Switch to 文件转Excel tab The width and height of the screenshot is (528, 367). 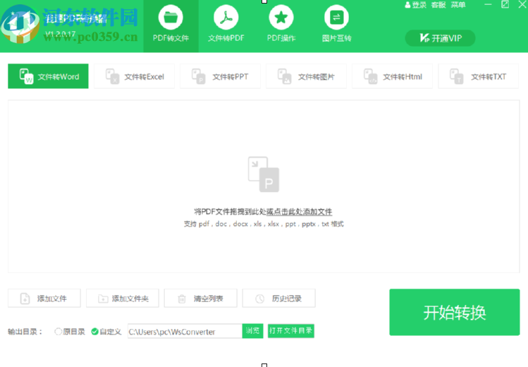pyautogui.click(x=135, y=76)
